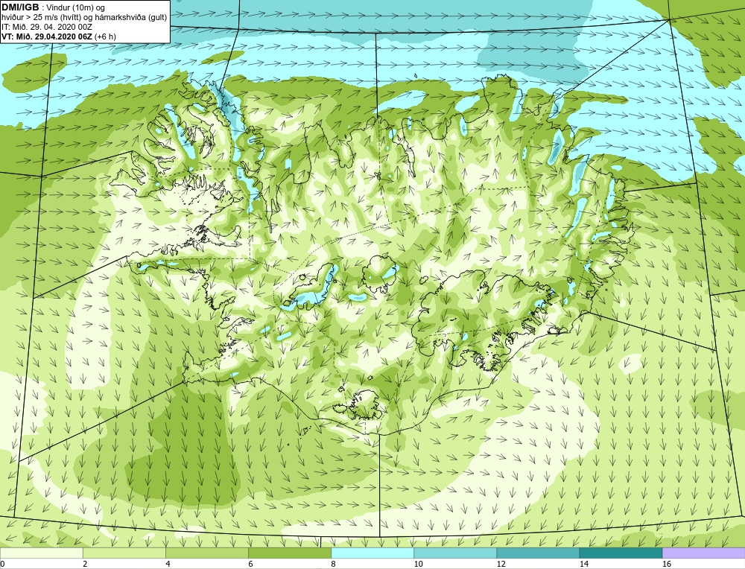Click the medium green 4–6 m/s color swatch
This screenshot has width=745, height=569.
[207, 553]
